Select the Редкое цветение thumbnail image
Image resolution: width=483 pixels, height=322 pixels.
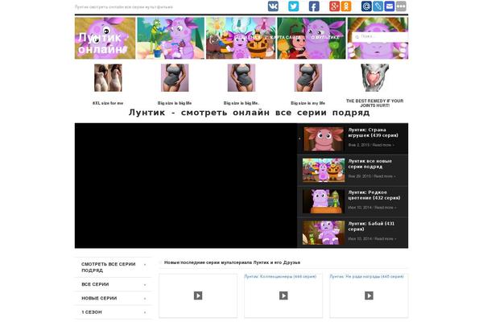[324, 201]
